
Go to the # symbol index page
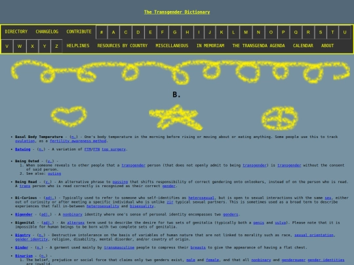102,32
